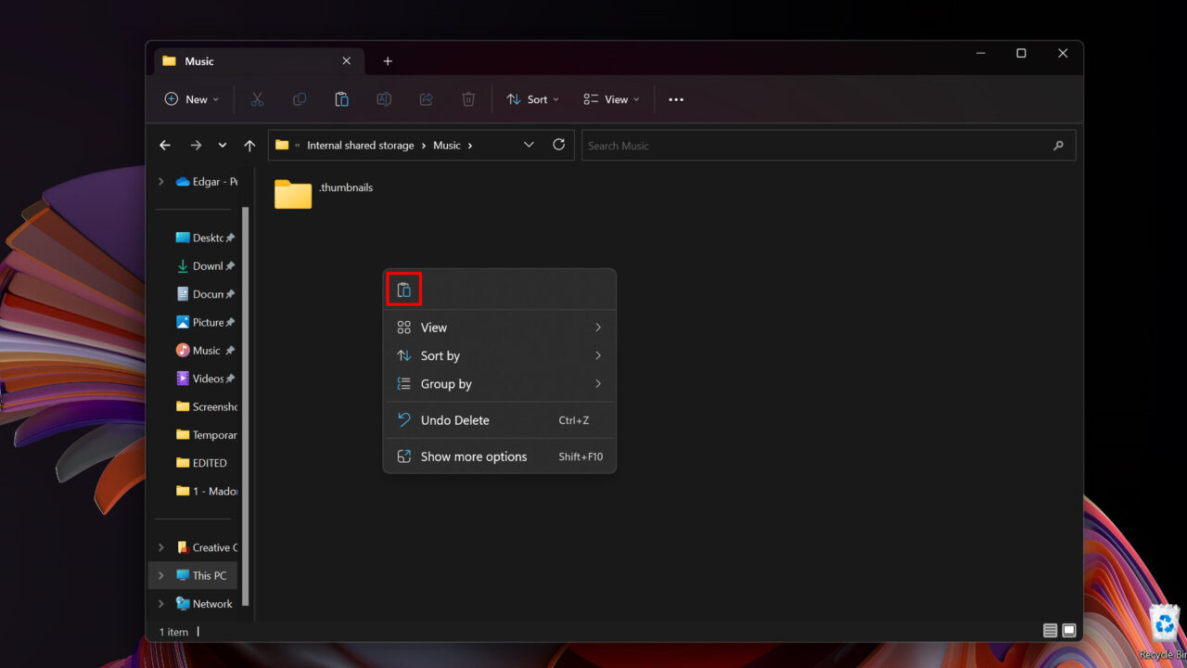Use the Paste icon on the toolbar
Image resolution: width=1187 pixels, height=668 pixels.
click(x=341, y=99)
